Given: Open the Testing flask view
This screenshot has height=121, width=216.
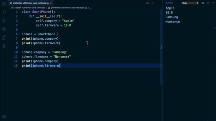Looking at the screenshot, I should (x=4, y=46).
